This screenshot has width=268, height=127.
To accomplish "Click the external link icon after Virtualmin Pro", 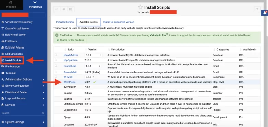I will [167, 34].
